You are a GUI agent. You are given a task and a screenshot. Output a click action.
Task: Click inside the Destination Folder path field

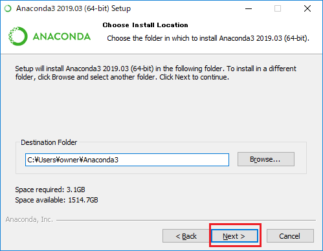pyautogui.click(x=127, y=160)
